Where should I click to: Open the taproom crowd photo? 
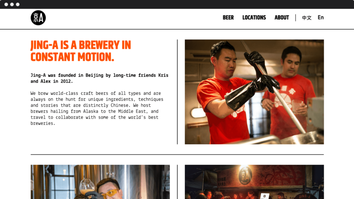pos(254,182)
